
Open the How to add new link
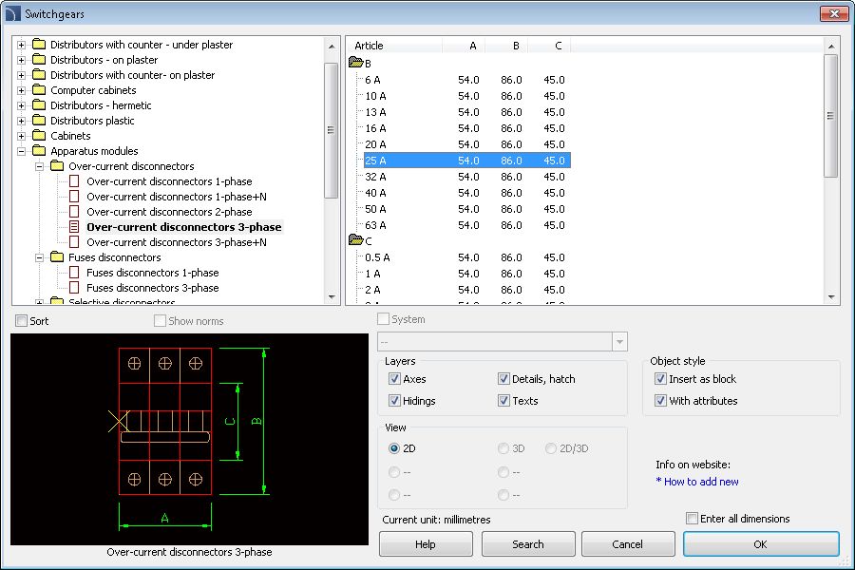coord(701,482)
